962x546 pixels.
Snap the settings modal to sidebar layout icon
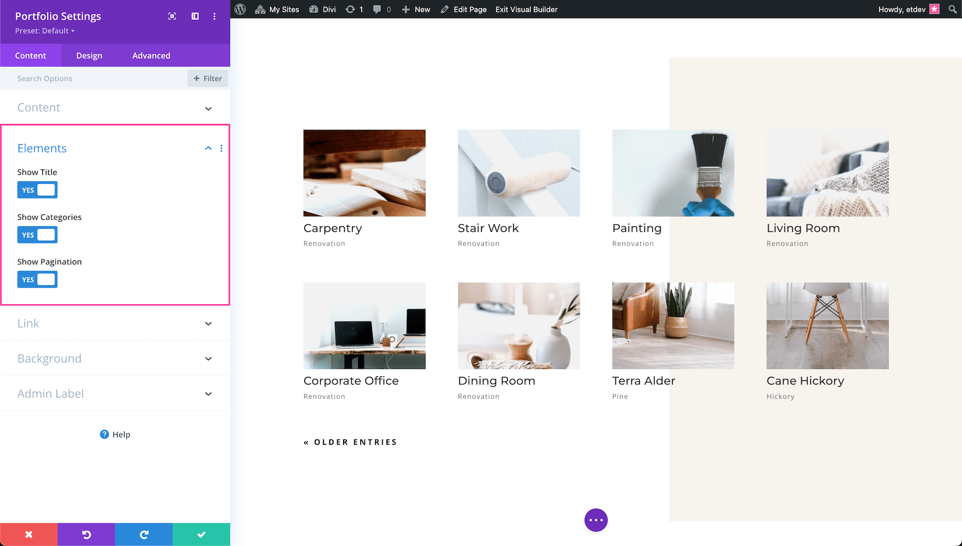click(x=195, y=16)
